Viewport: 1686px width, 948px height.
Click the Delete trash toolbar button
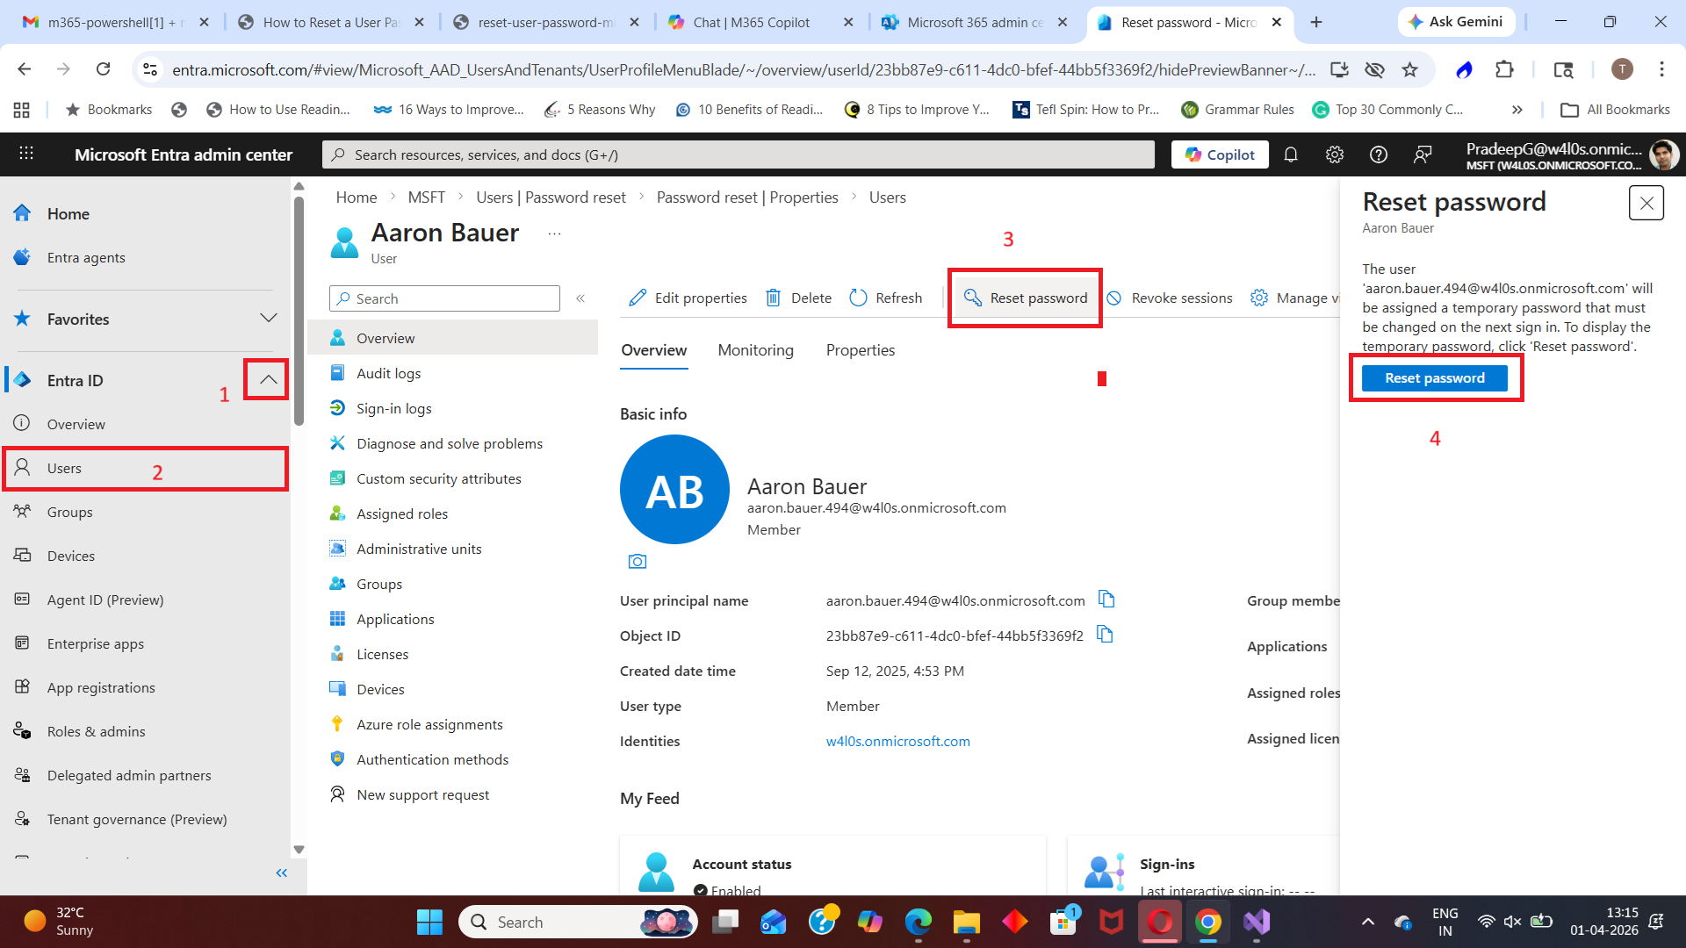(798, 298)
